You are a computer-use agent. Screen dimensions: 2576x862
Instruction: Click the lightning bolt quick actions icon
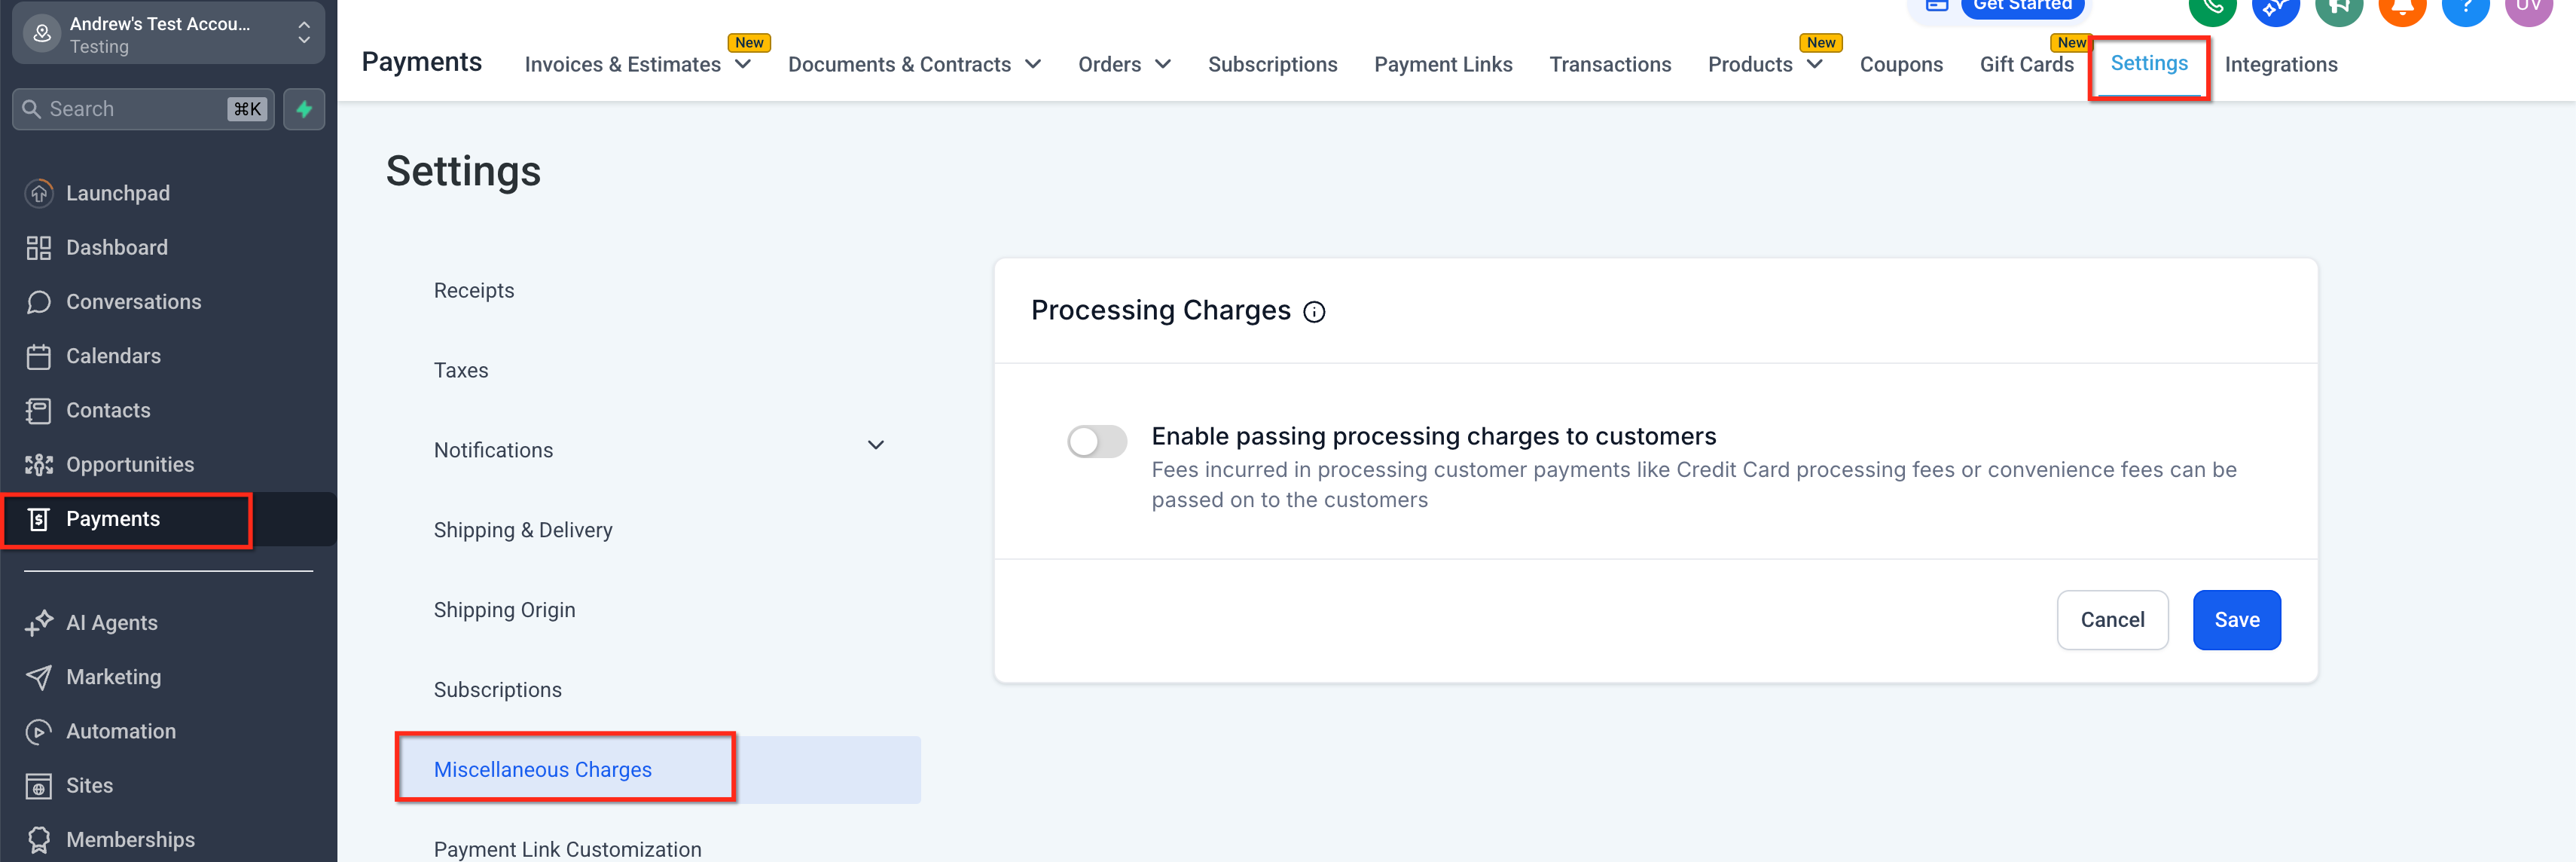coord(304,109)
